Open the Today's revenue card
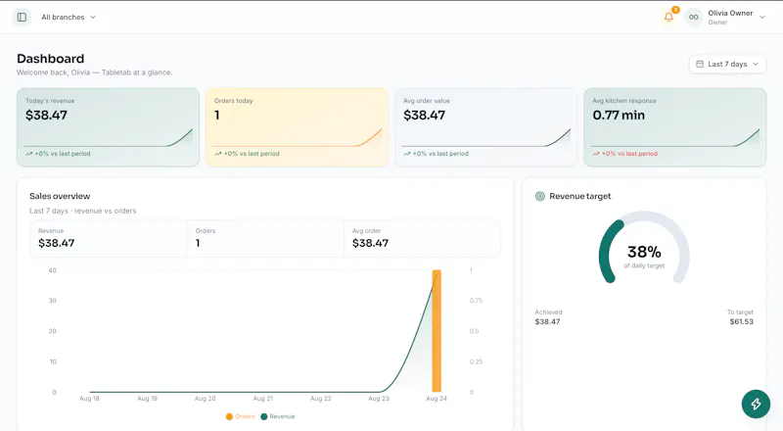The image size is (783, 431). pyautogui.click(x=108, y=127)
